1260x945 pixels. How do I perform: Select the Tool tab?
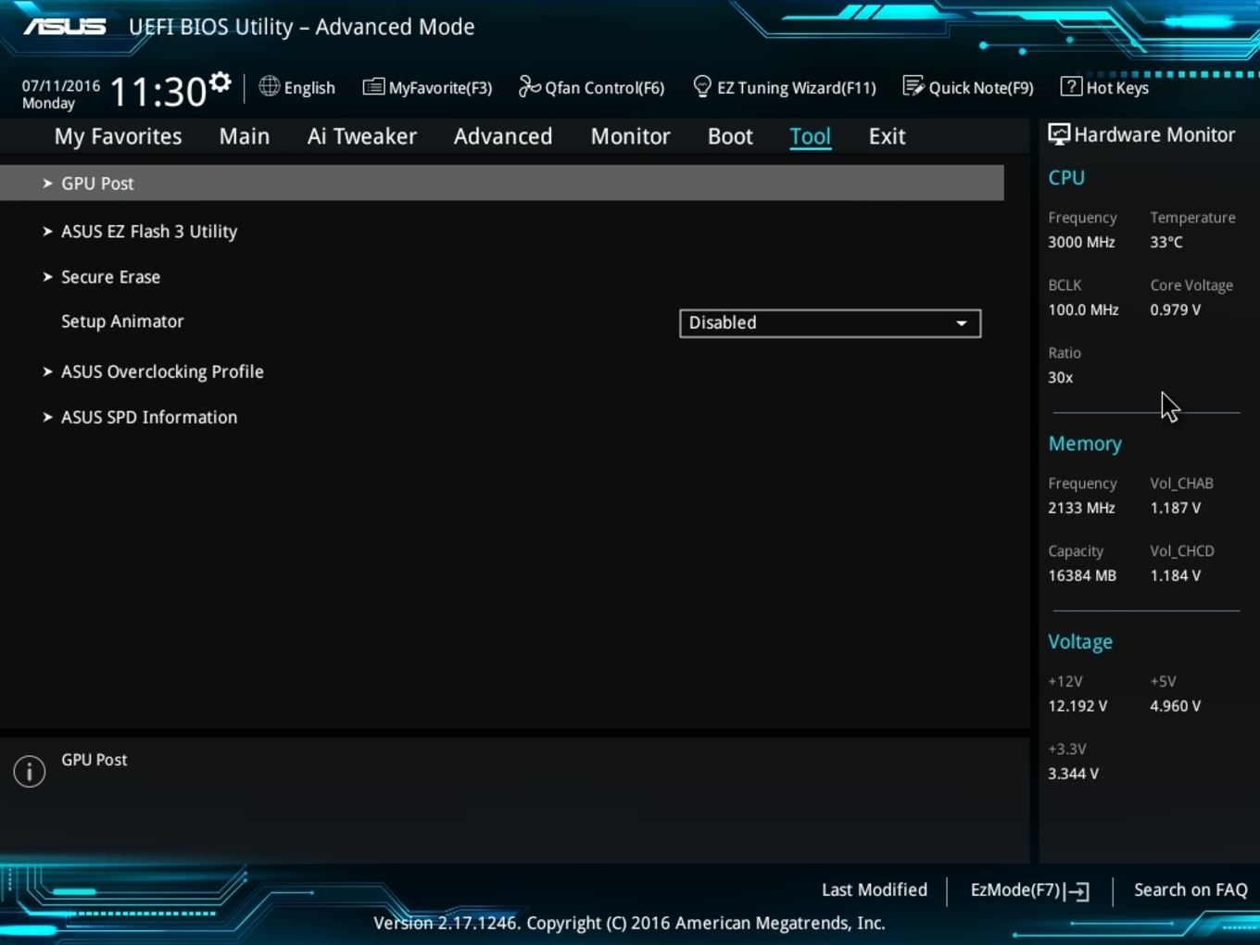(810, 136)
